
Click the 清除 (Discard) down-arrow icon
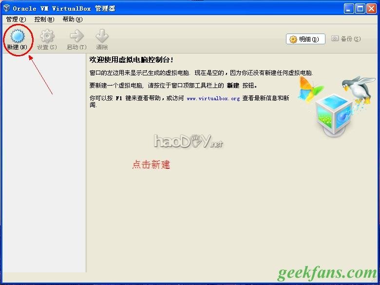point(102,36)
